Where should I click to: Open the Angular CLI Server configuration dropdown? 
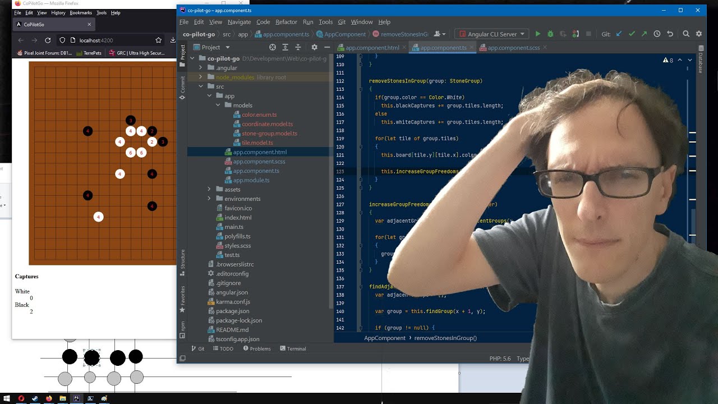[492, 34]
